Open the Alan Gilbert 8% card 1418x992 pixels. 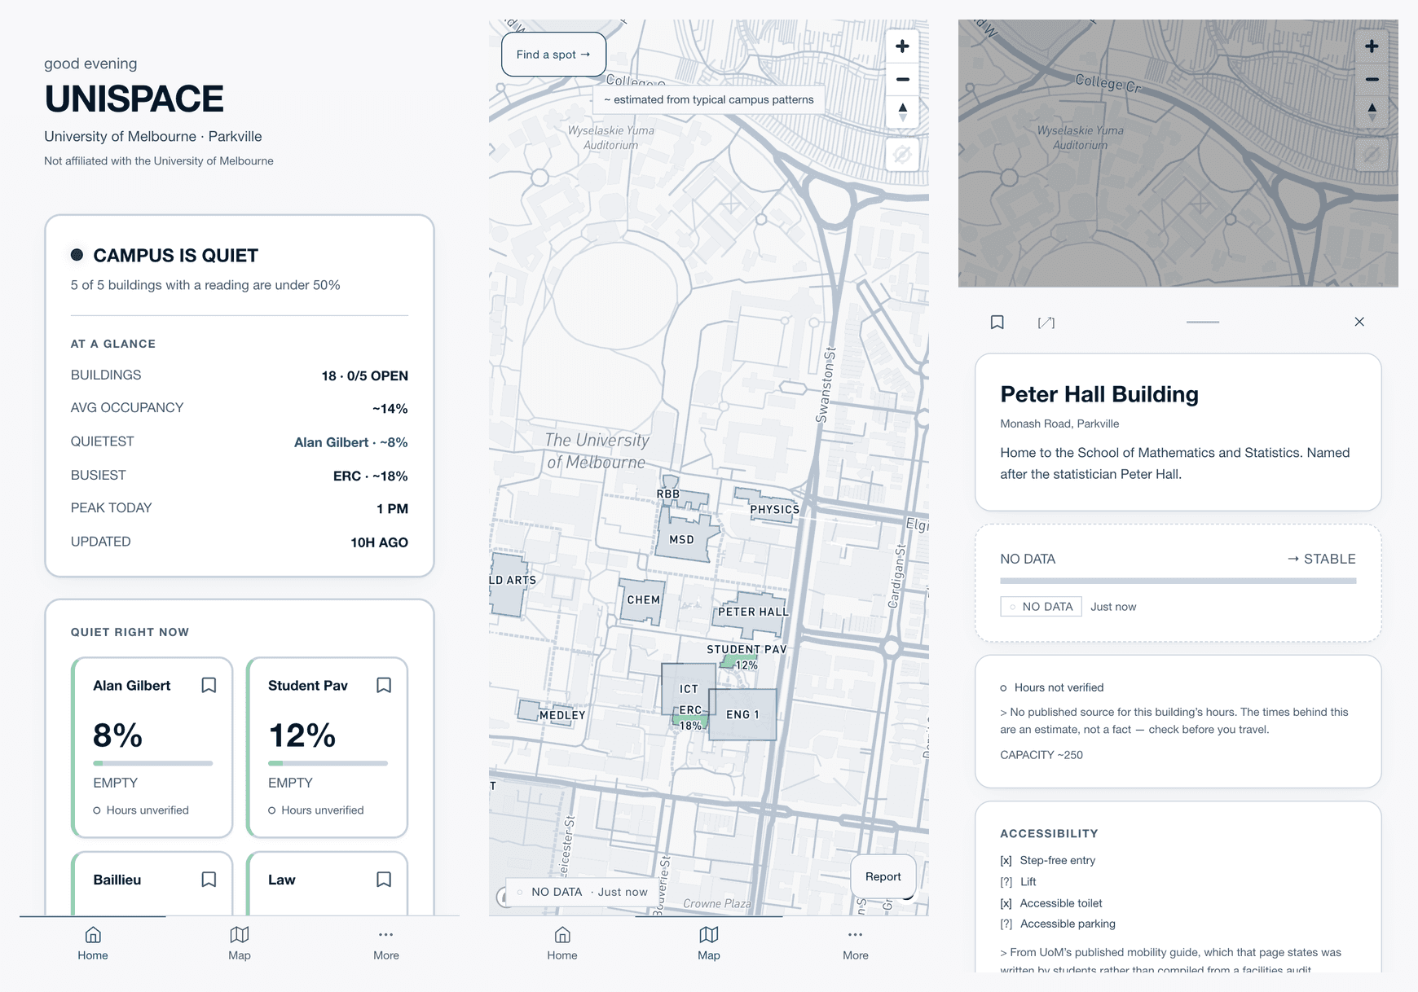(x=152, y=748)
